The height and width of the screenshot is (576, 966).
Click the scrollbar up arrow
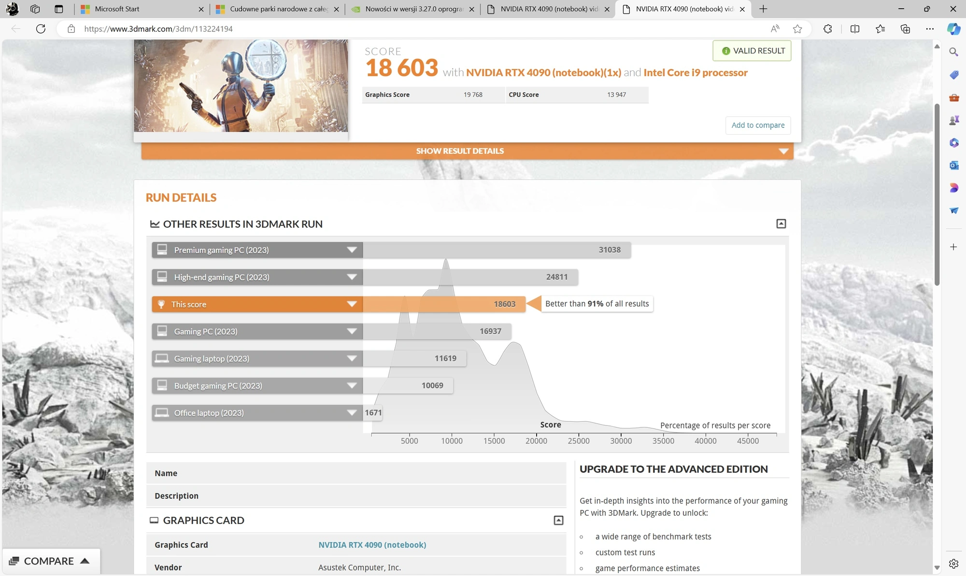[x=937, y=46]
